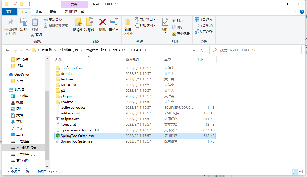Open Easy Access (轻松访问) dropdown
This screenshot has height=177, width=307.
145,25
